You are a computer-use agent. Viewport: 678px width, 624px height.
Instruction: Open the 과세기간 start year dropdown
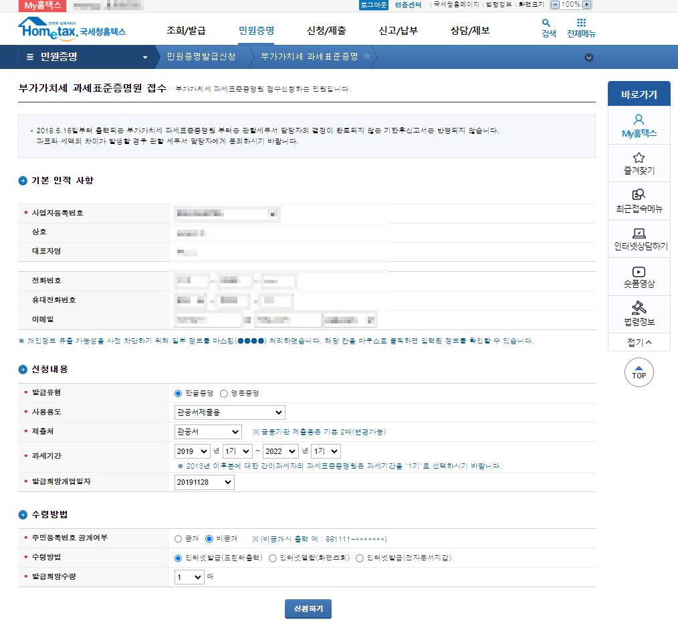pos(192,451)
